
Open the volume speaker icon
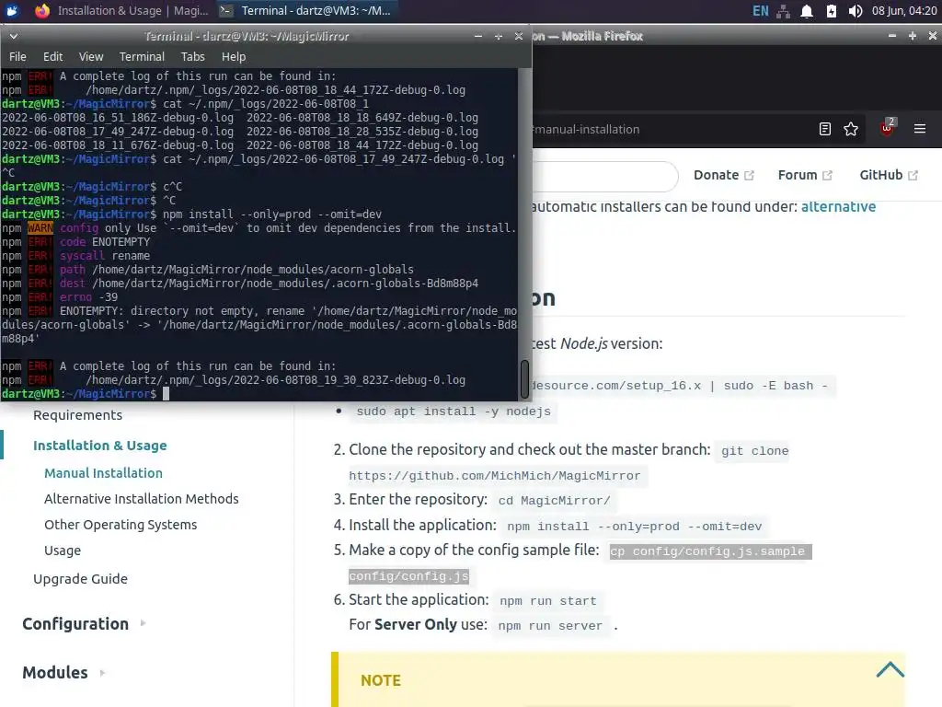(x=856, y=11)
